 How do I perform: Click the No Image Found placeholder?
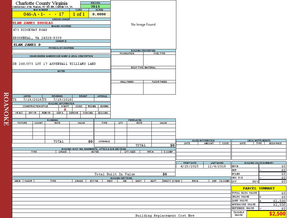143,25
